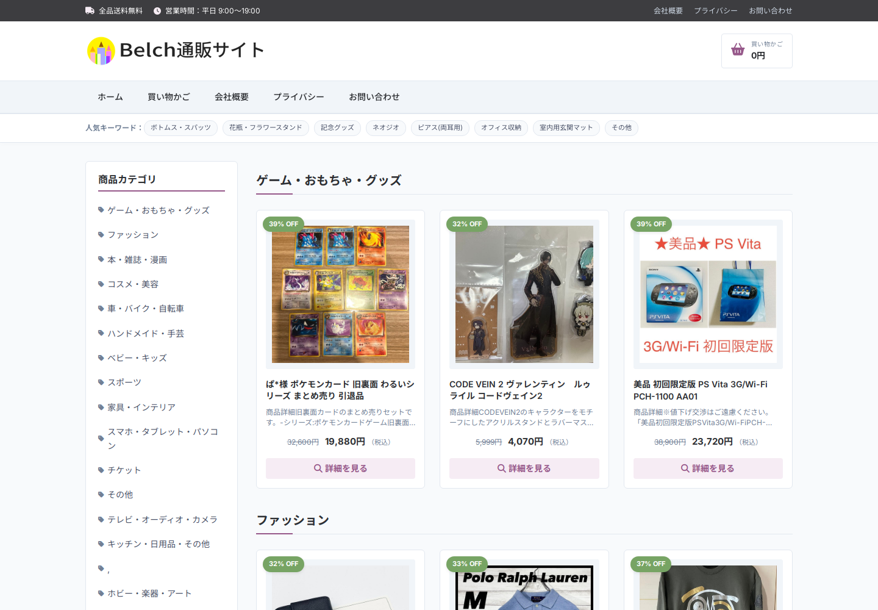Click the business hours clock icon
878x610 pixels.
(x=157, y=11)
